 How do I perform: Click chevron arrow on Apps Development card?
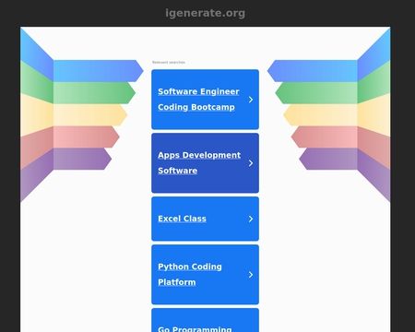251,163
